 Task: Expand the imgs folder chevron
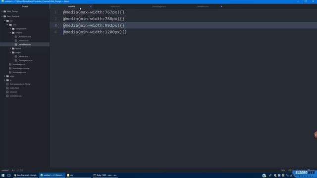[x=5, y=76]
